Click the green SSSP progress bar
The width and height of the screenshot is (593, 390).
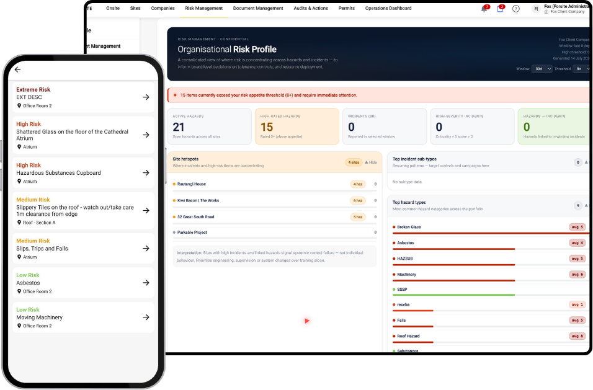(x=454, y=295)
